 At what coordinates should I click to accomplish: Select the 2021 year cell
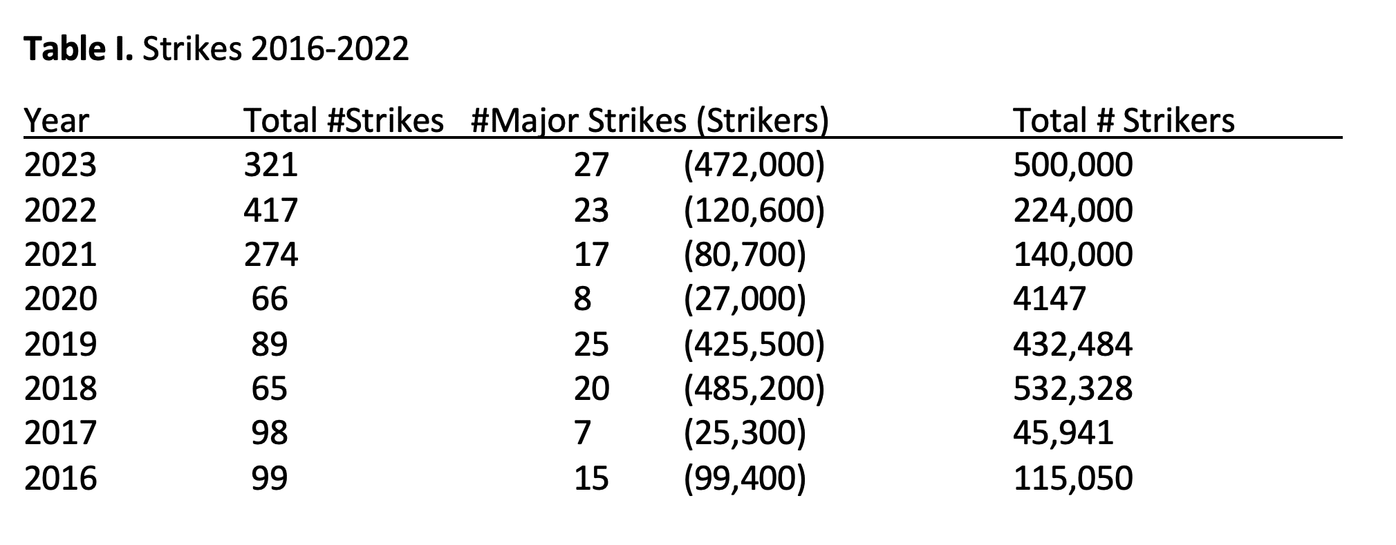(x=61, y=255)
